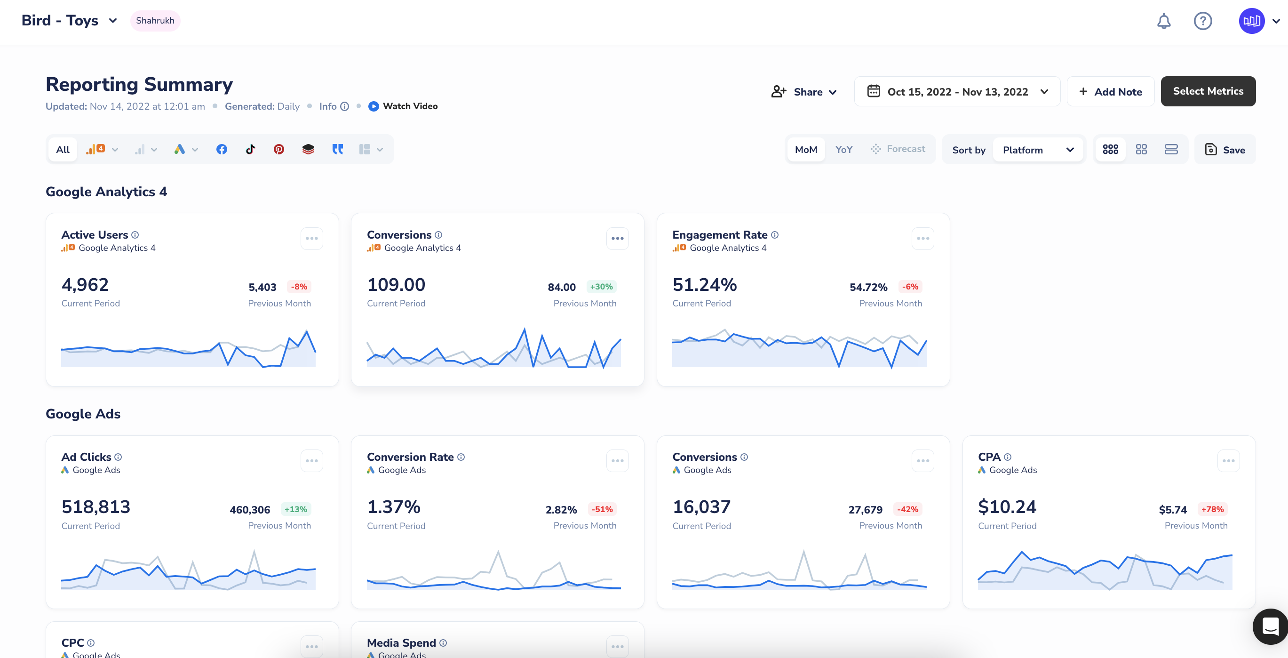The image size is (1288, 658).
Task: Open more options on Active Users card
Action: (x=312, y=238)
